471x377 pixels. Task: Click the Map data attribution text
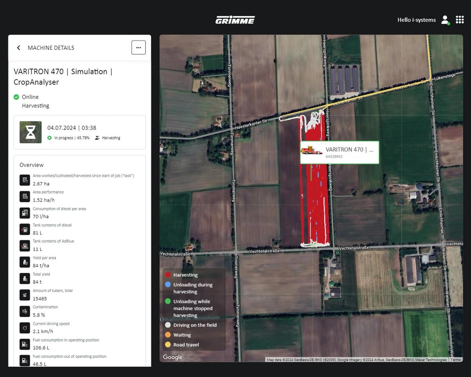(x=357, y=360)
